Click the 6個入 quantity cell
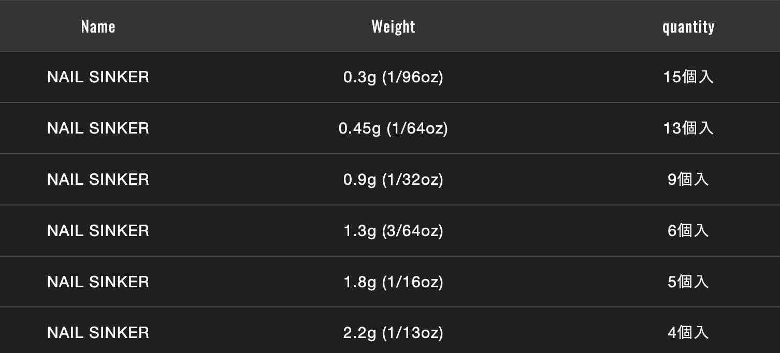The image size is (780, 353). (x=688, y=231)
